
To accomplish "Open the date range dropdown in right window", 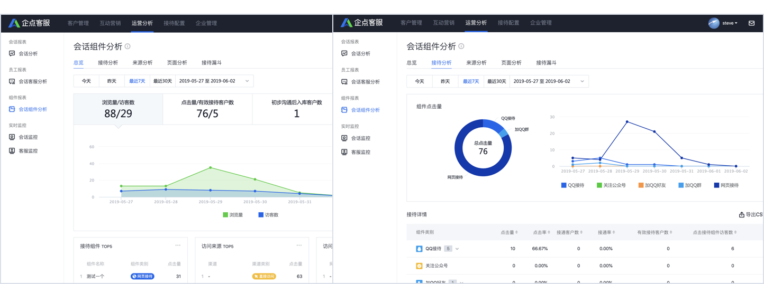I will coord(549,81).
